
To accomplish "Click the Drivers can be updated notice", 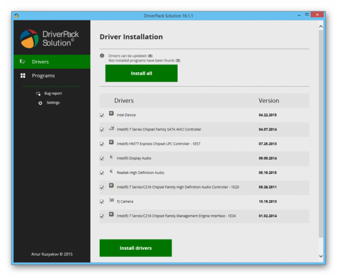I will (131, 56).
